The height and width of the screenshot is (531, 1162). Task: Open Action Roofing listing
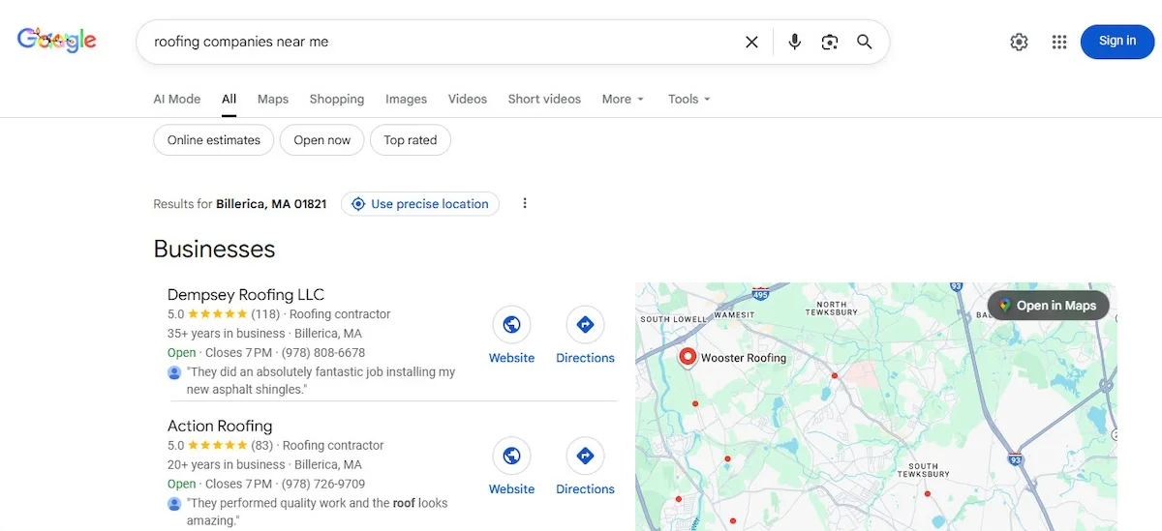220,426
